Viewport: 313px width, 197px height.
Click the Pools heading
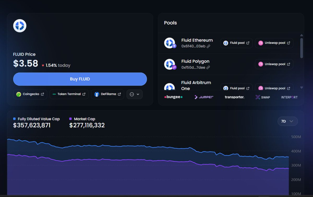click(170, 23)
